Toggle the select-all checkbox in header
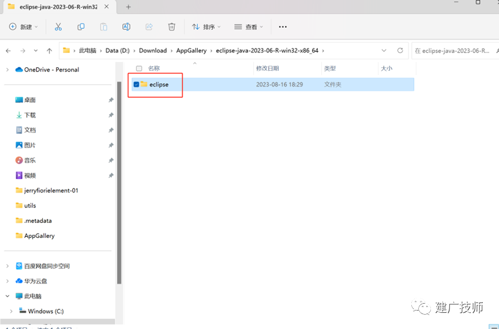 [139, 69]
